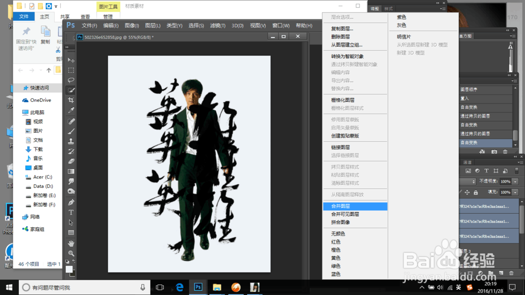The height and width of the screenshot is (295, 525).
Task: Filter layers for shape layers
Action: [x=496, y=171]
